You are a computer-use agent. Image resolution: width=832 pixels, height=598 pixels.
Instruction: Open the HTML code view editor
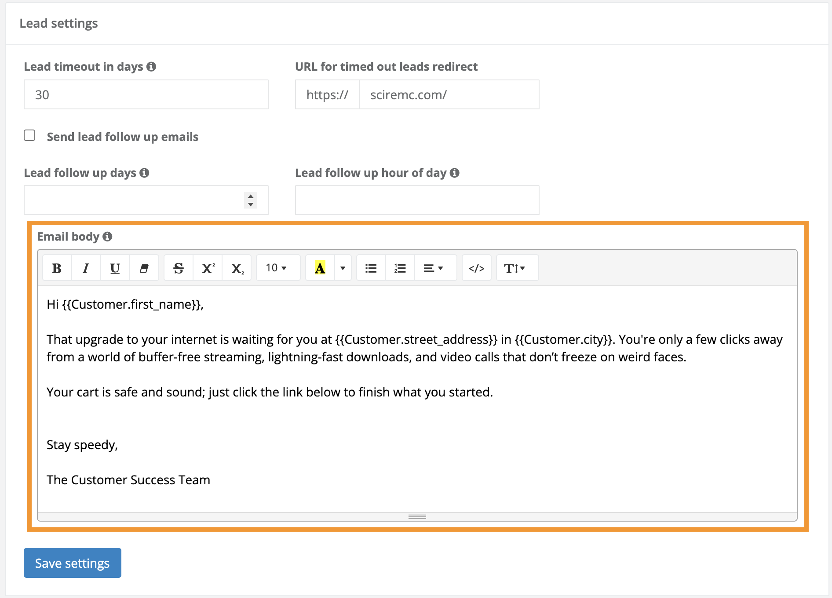(x=476, y=267)
